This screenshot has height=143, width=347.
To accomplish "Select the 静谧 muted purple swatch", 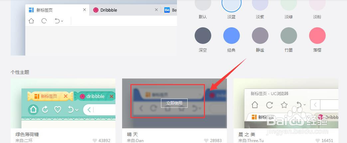I will (x=260, y=36).
